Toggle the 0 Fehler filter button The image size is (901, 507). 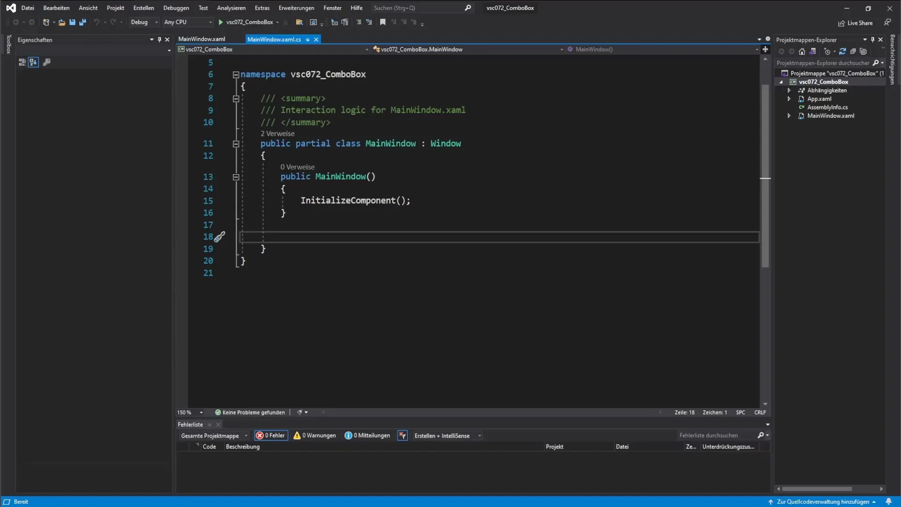(271, 436)
